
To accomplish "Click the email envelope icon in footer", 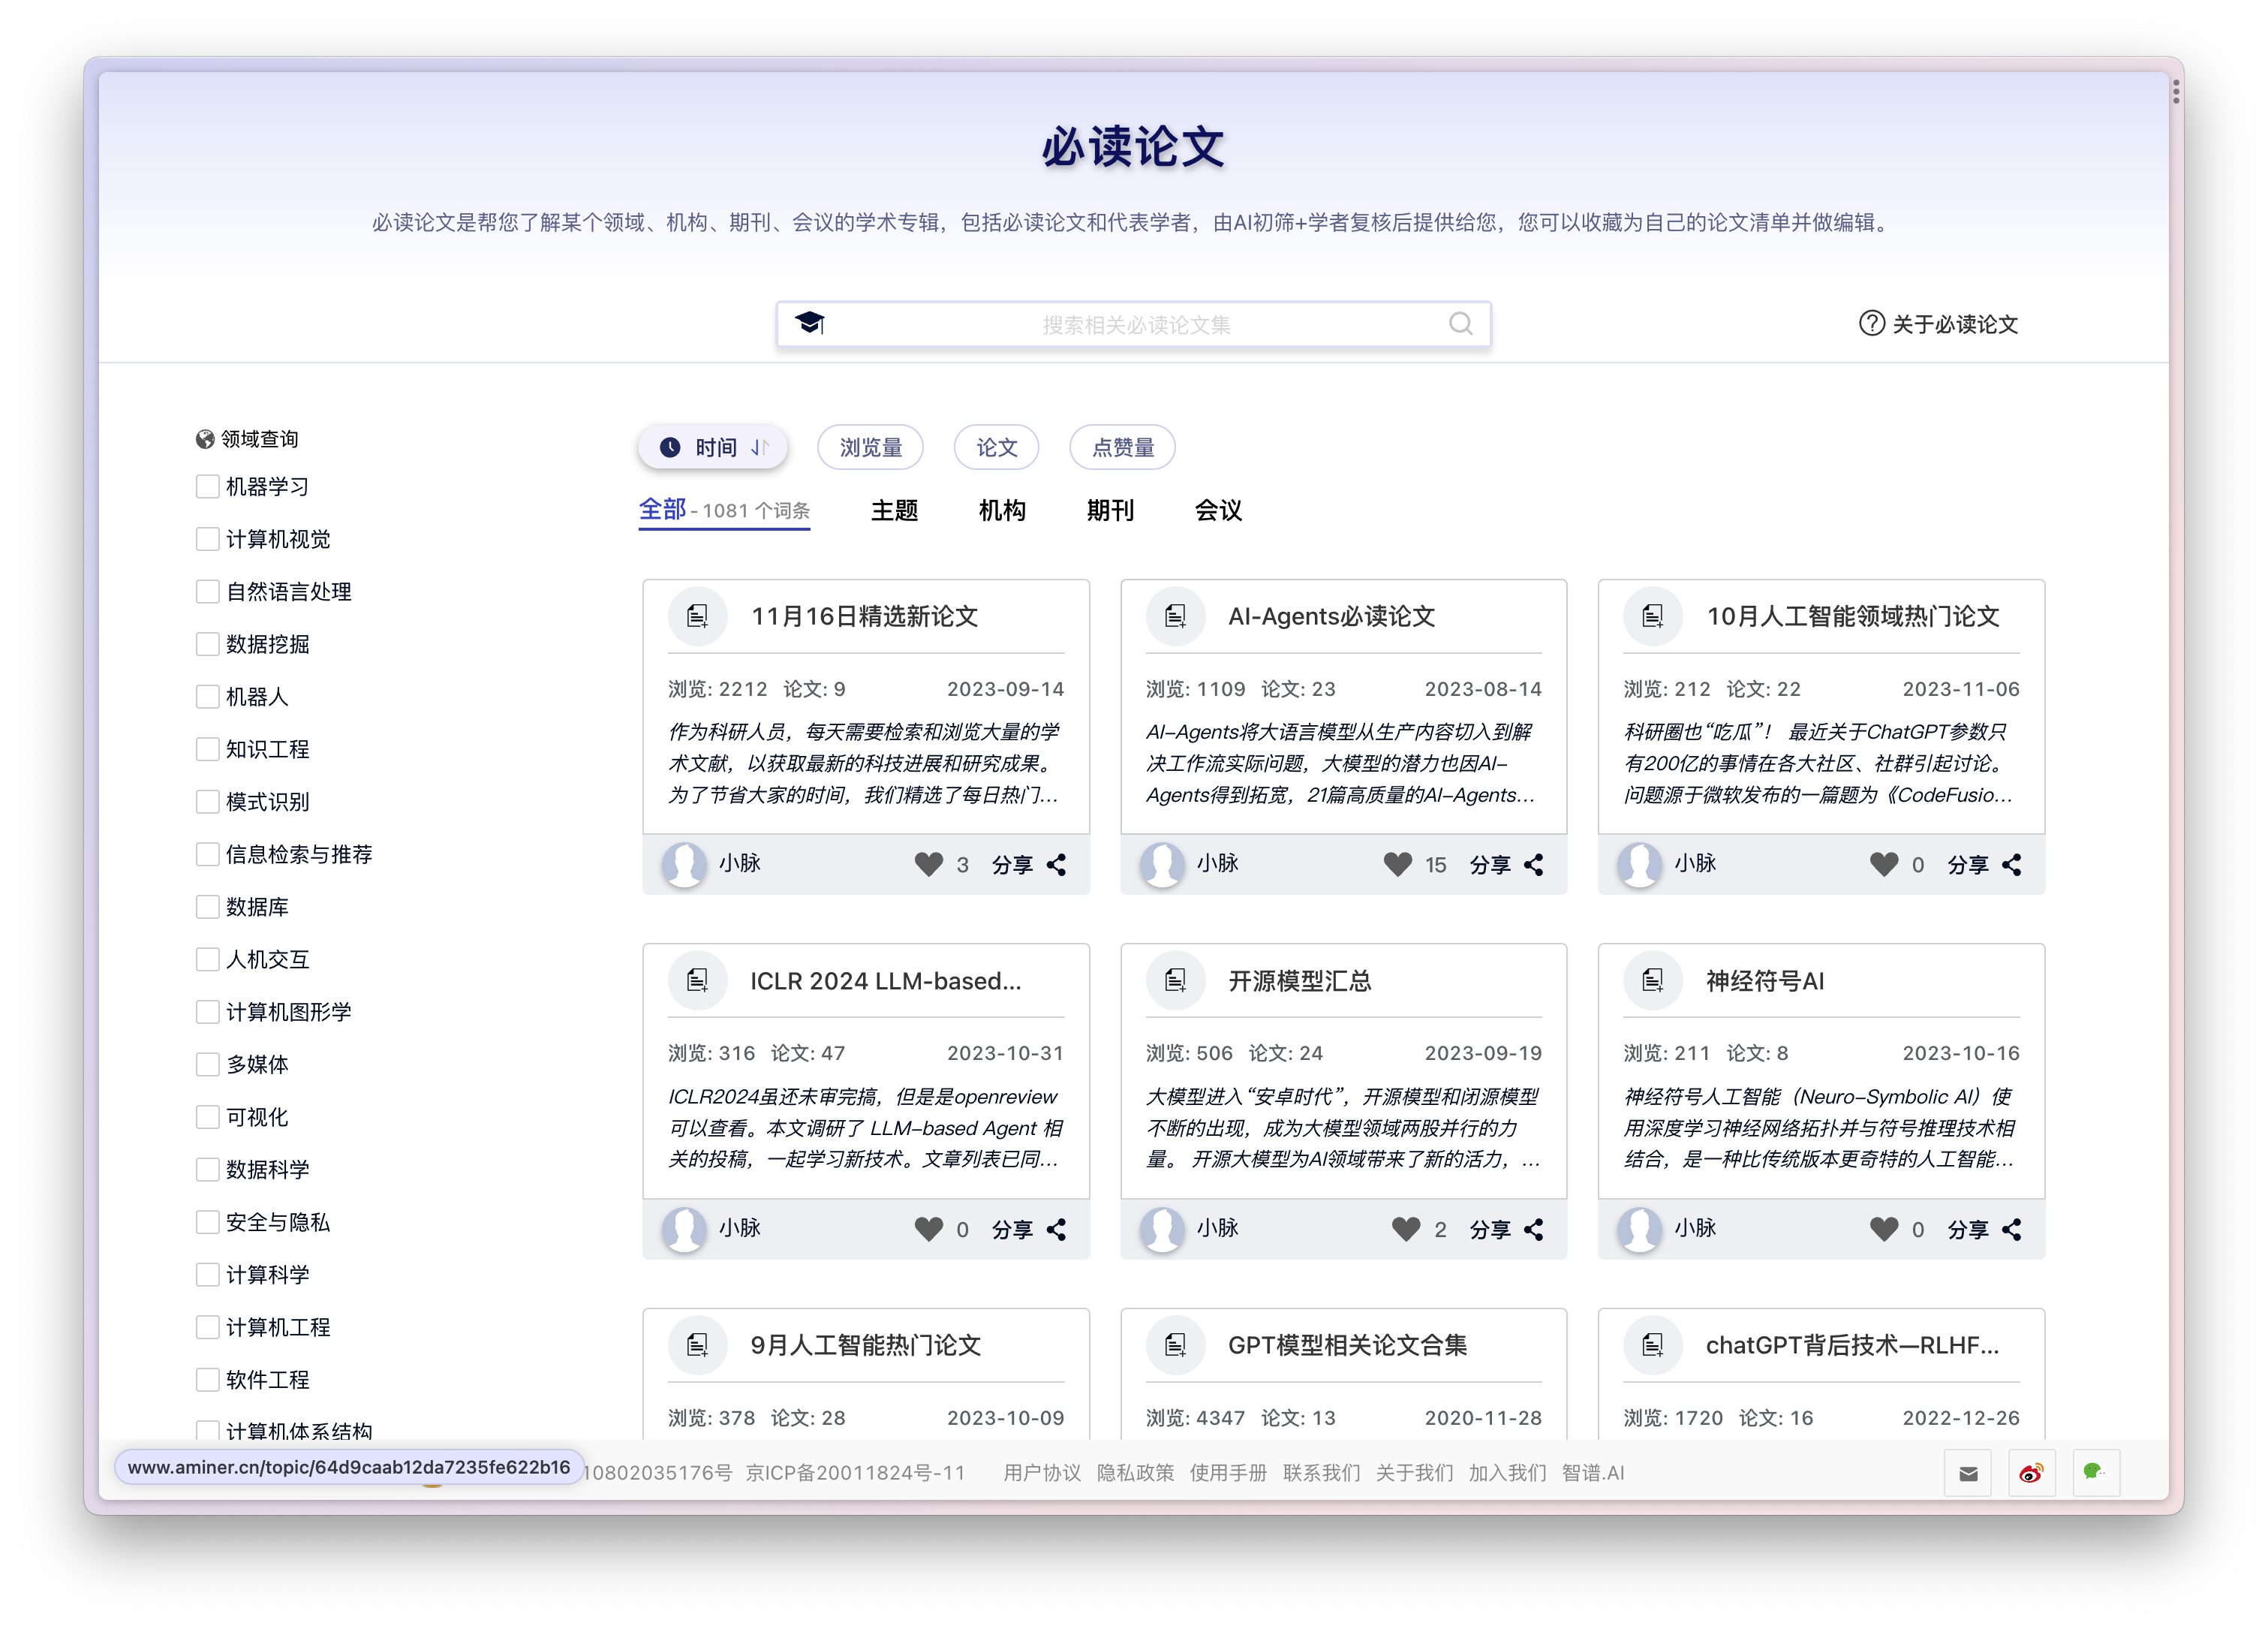I will pyautogui.click(x=1968, y=1473).
